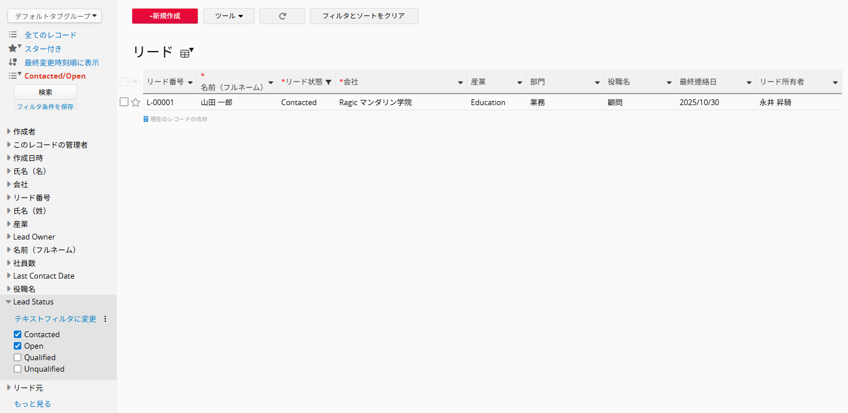848x413 pixels.
Task: Select 全てのレコード view in sidebar
Action: click(50, 35)
